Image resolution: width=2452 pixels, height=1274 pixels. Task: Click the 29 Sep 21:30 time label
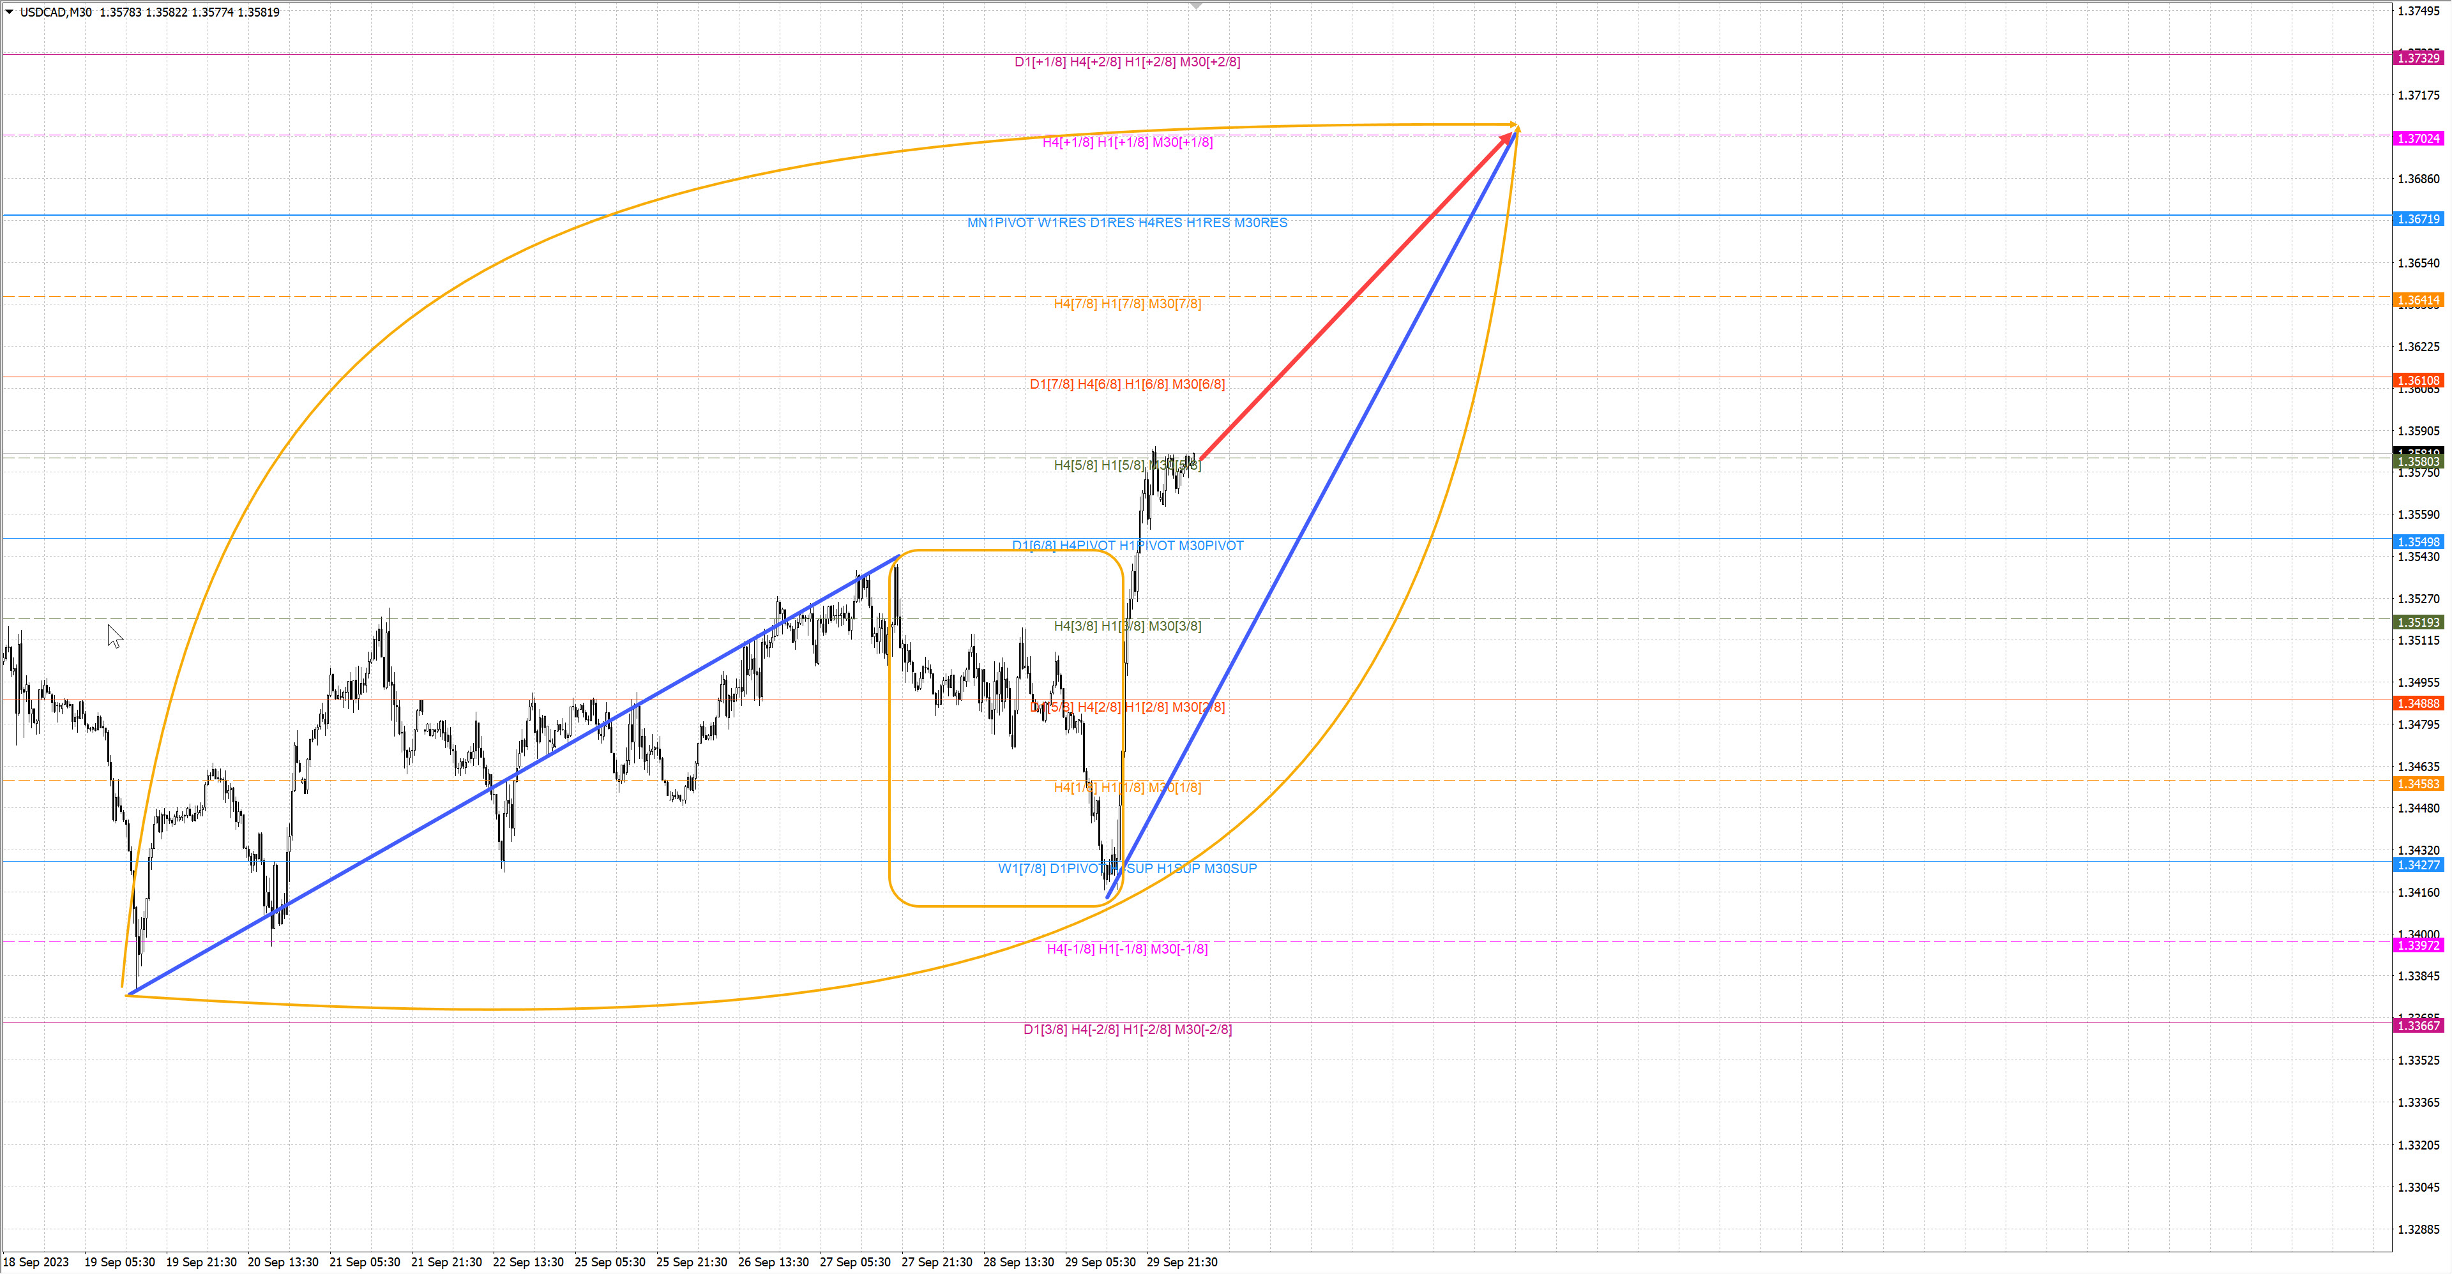point(1181,1262)
